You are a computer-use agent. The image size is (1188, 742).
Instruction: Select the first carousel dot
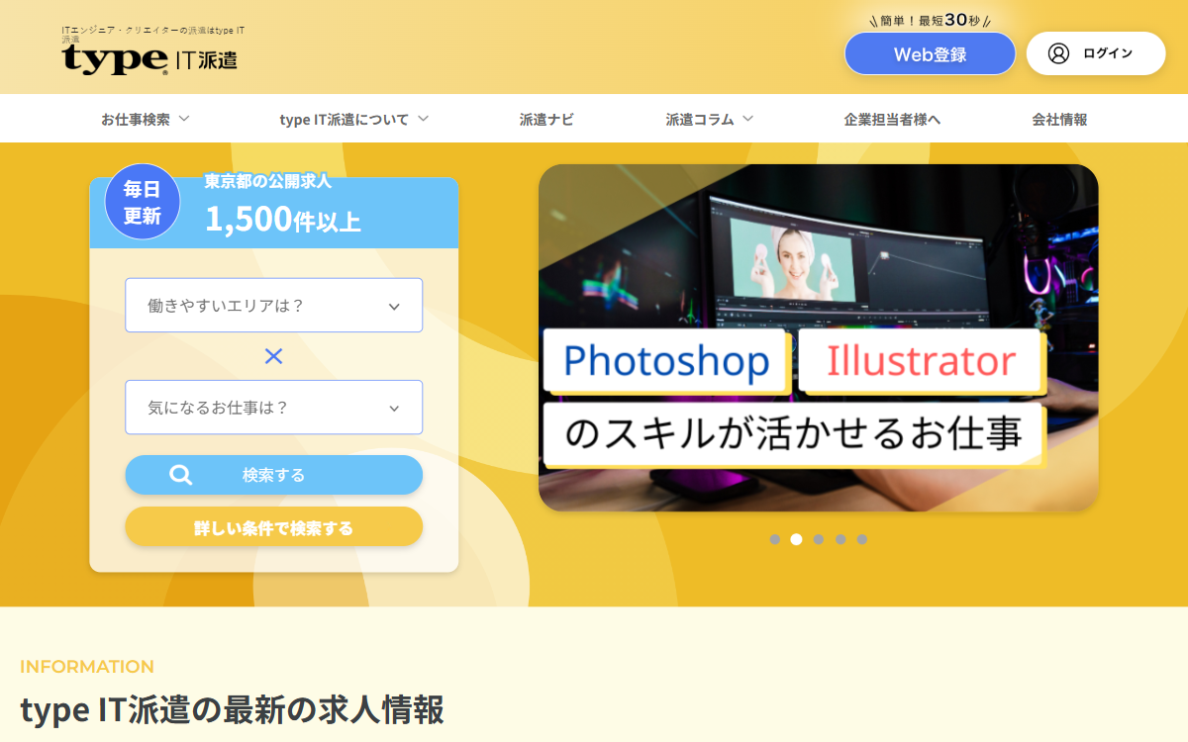pos(775,539)
